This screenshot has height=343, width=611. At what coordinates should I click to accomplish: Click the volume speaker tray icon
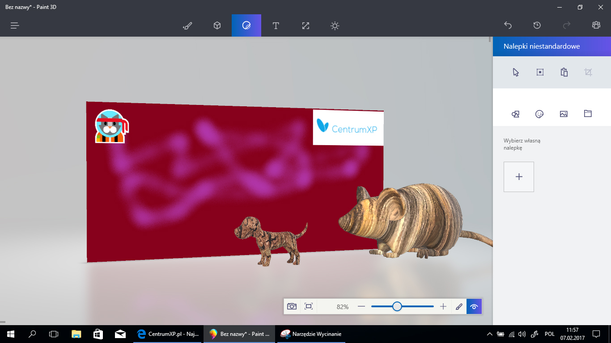coord(522,334)
